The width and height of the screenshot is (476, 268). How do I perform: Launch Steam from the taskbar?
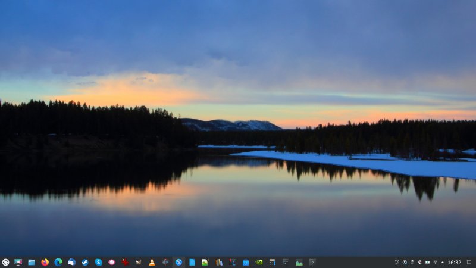pos(85,262)
